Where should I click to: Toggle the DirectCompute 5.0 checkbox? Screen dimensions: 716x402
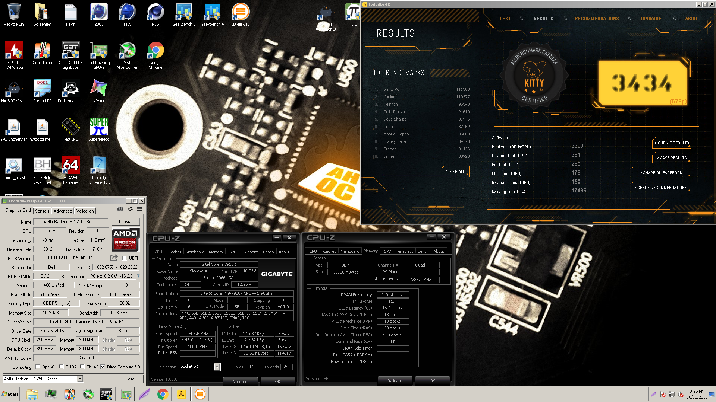point(103,367)
